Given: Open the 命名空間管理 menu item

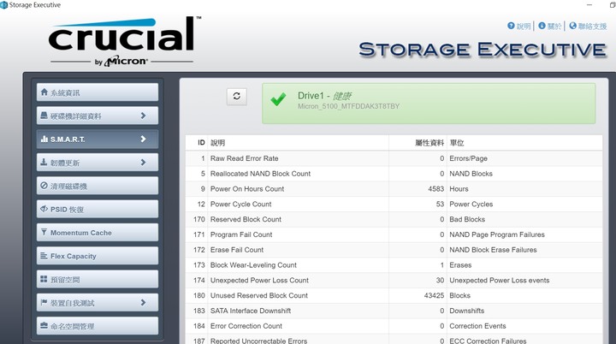Looking at the screenshot, I should click(98, 326).
